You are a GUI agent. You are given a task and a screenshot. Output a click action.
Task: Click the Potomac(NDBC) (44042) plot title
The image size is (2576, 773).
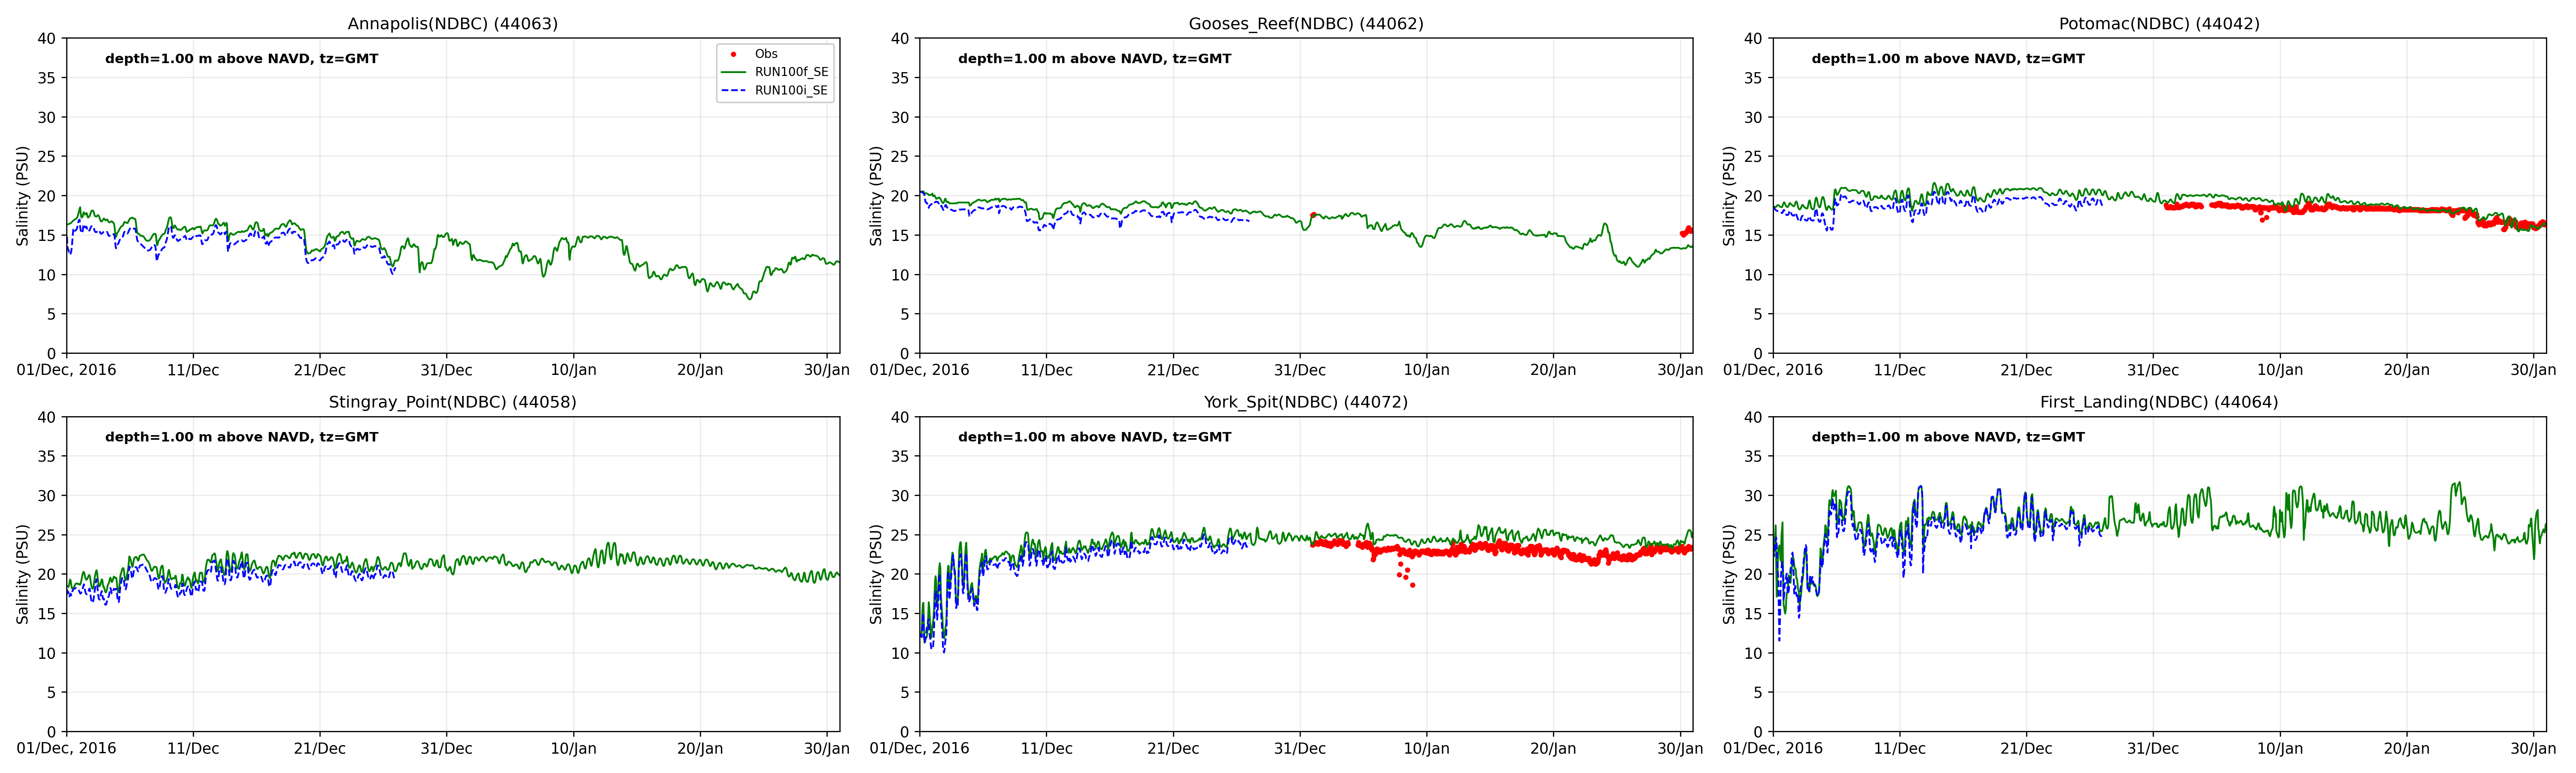tap(2159, 23)
